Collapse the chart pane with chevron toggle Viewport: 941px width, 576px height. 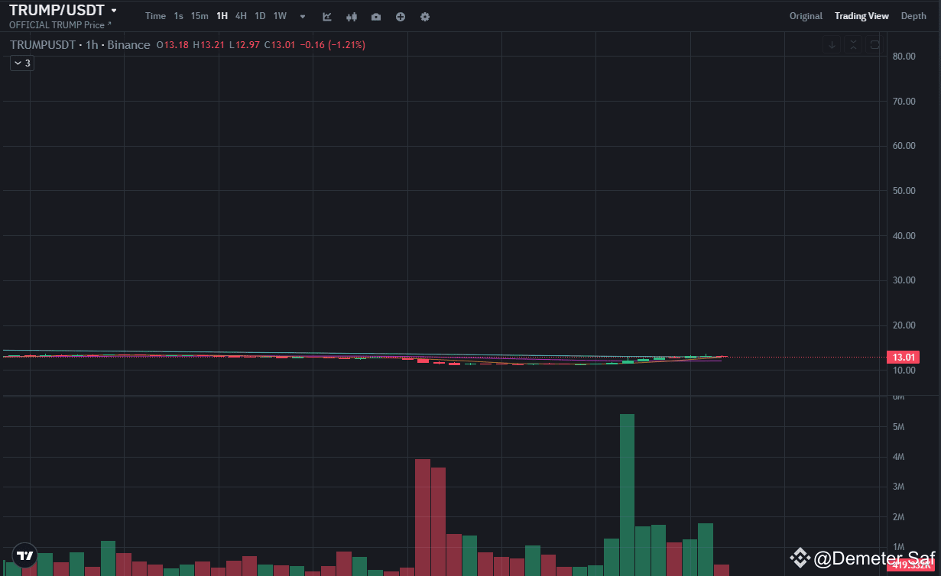coord(852,44)
